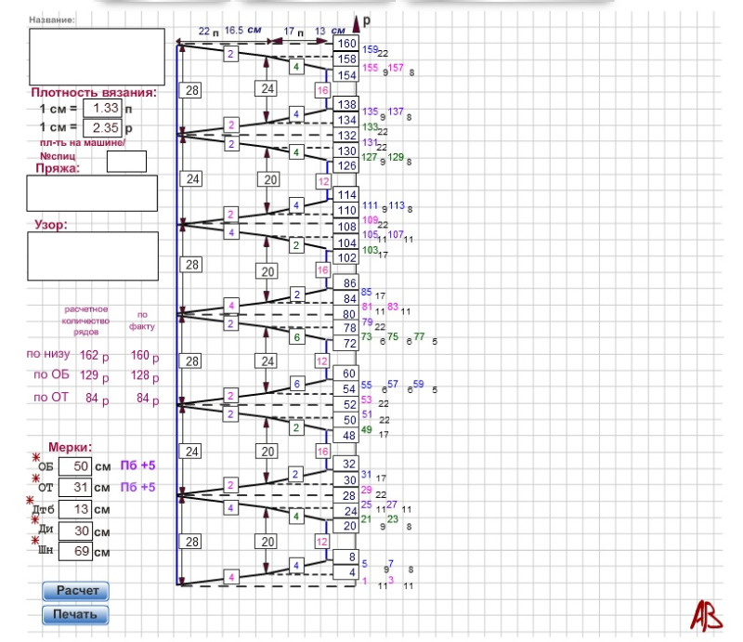
Task: Click the Ди field containing 30
Action: (x=74, y=530)
